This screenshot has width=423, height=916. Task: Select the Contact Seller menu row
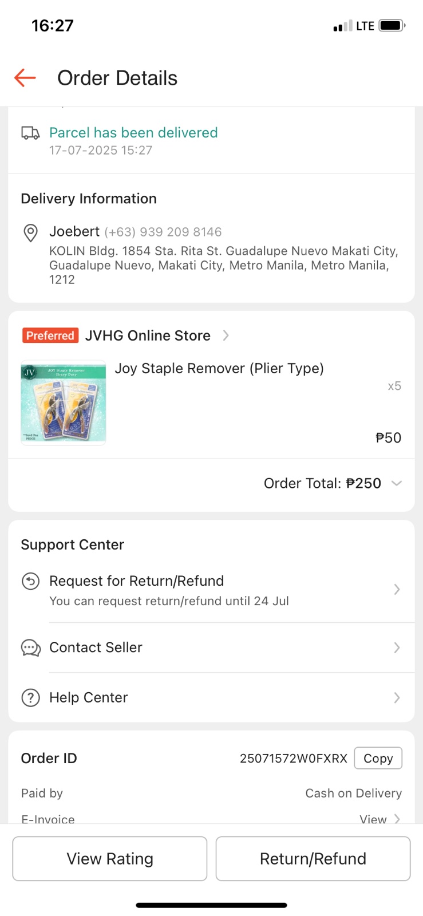[x=211, y=647]
